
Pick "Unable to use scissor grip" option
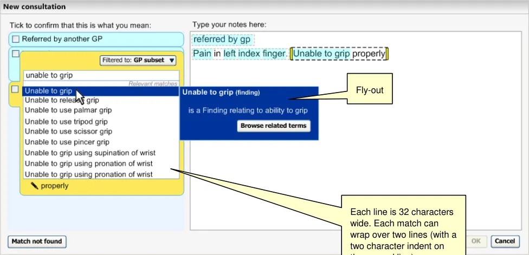pyautogui.click(x=68, y=132)
